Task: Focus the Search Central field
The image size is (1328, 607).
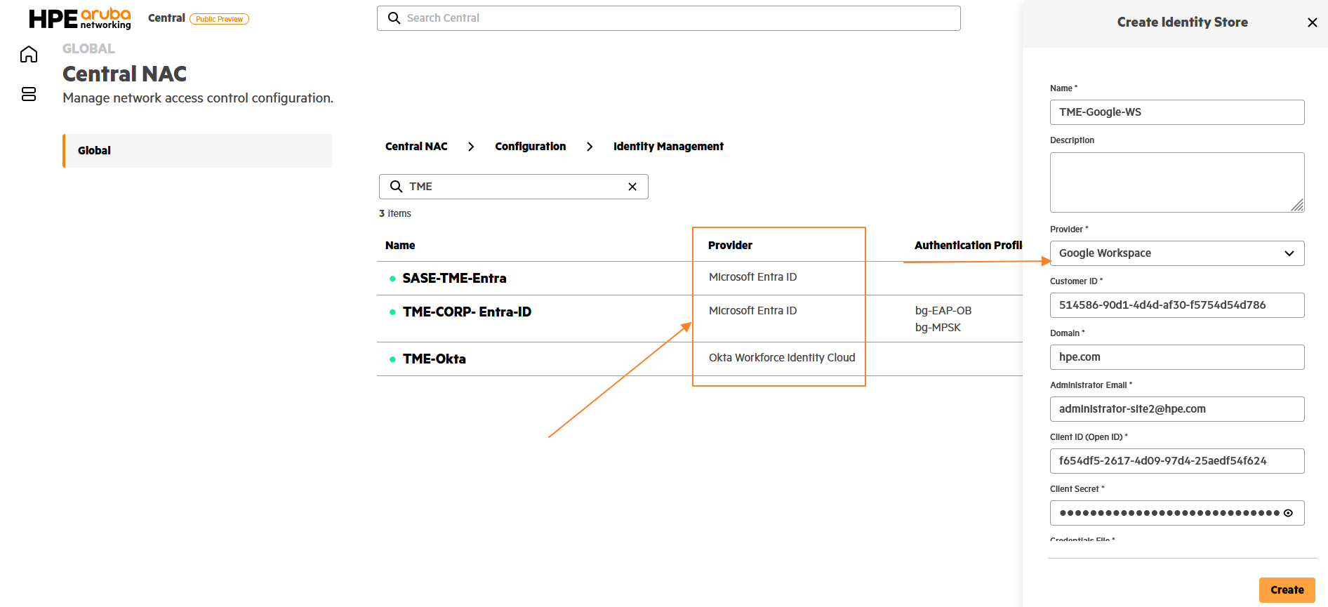Action: tap(669, 18)
